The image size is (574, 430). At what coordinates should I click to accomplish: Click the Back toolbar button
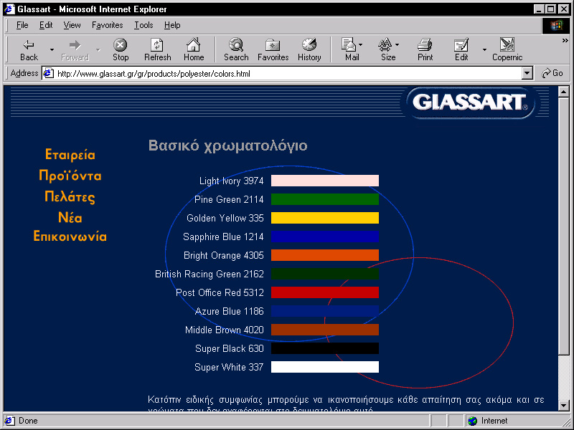point(29,49)
